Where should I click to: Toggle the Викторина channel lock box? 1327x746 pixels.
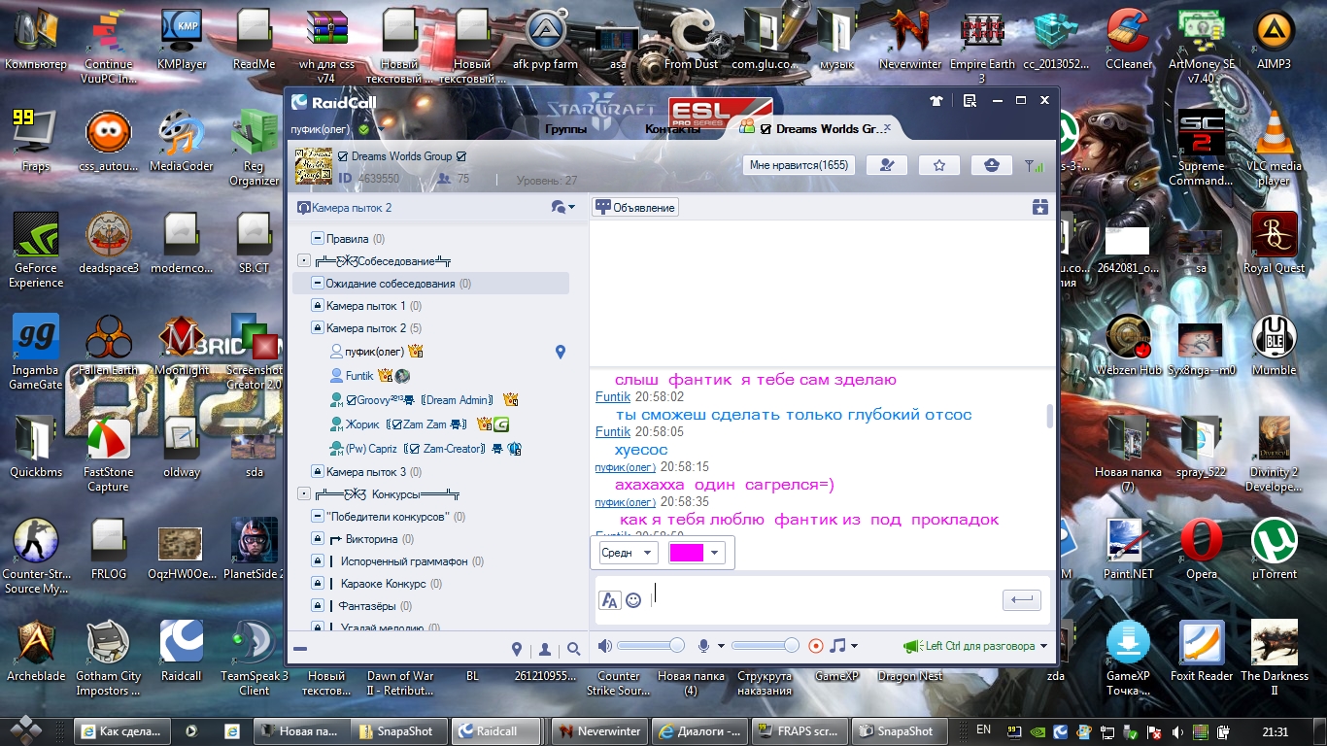click(317, 538)
